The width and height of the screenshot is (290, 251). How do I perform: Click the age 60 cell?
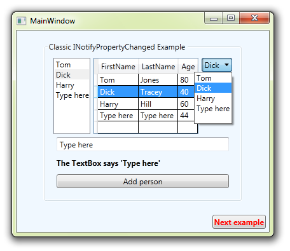pyautogui.click(x=186, y=104)
